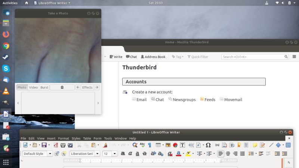The width and height of the screenshot is (299, 168).
Task: Toggle Print Preview in Writer
Action: [x=70, y=145]
